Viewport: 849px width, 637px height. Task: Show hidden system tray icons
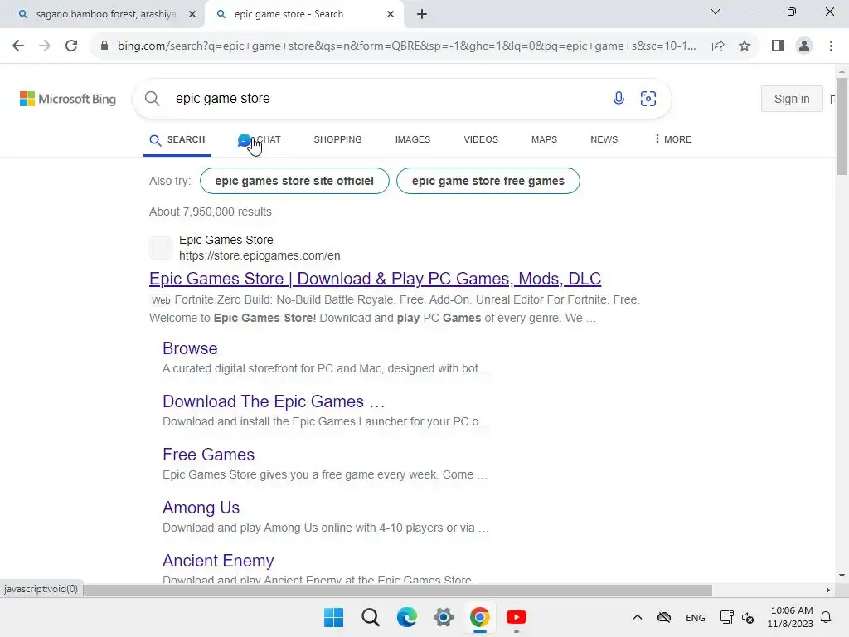tap(638, 617)
